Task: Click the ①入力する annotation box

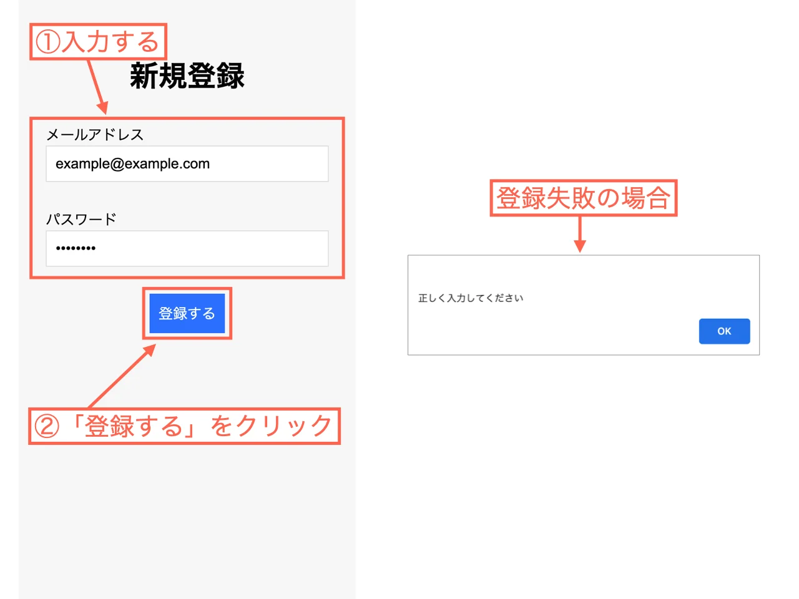Action: click(x=98, y=42)
